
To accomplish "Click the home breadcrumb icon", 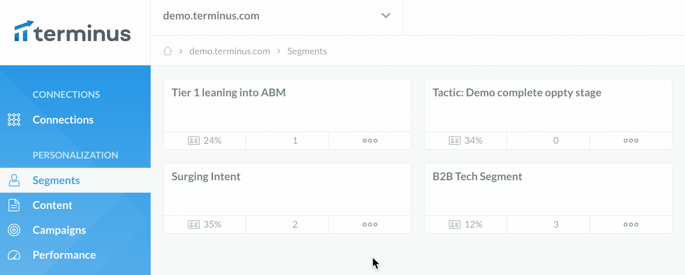I will coord(168,51).
